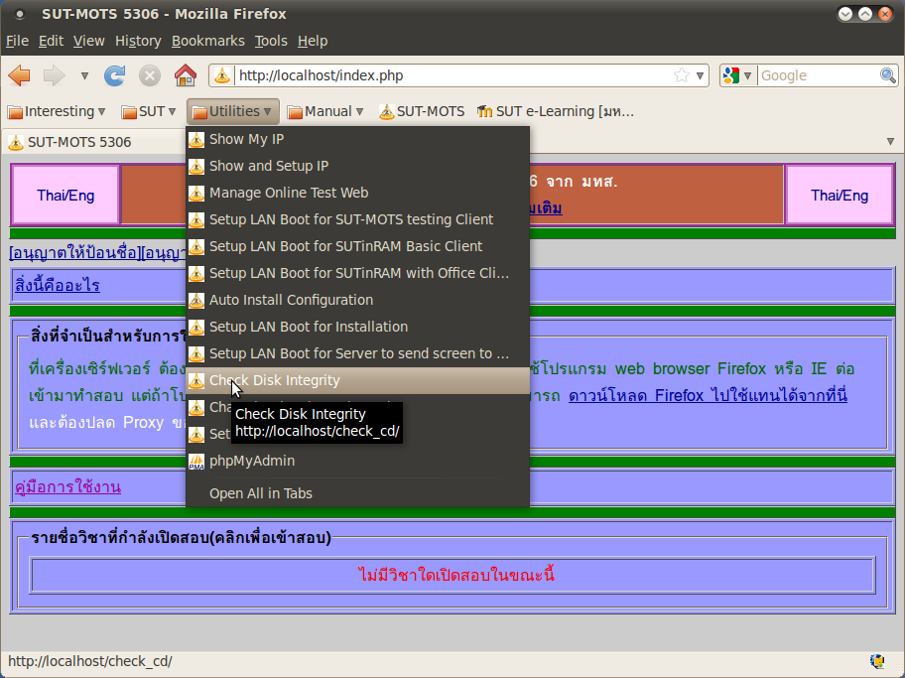Select Open All in Tabs

tap(357, 493)
